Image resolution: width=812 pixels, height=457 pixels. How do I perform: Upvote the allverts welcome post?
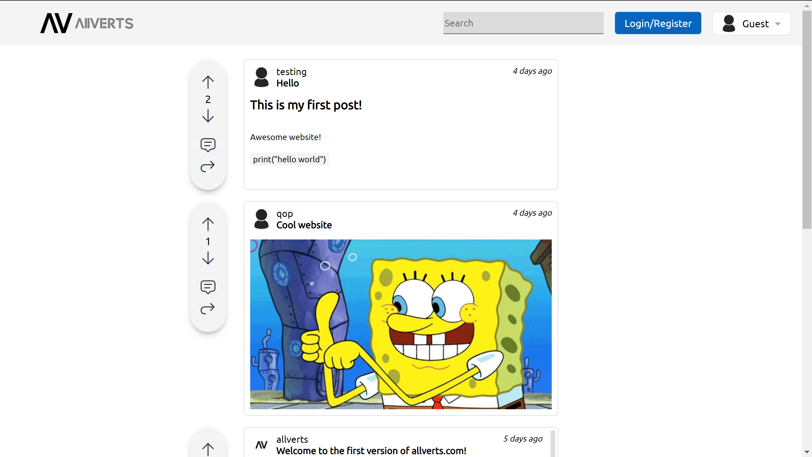pyautogui.click(x=208, y=449)
